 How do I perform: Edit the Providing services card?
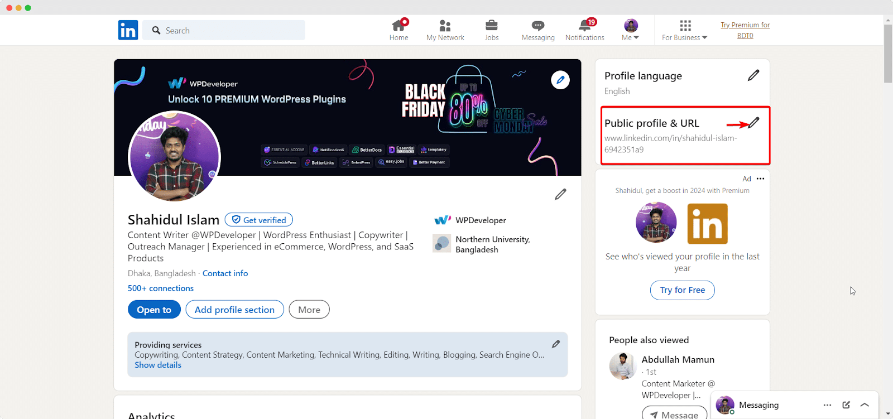point(556,344)
